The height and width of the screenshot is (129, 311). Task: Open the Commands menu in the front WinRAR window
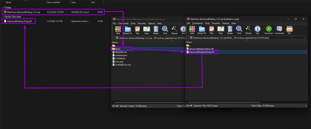pos(197,23)
